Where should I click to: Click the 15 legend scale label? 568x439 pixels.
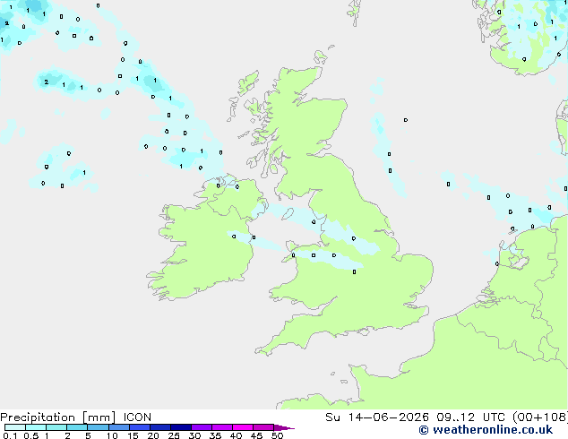pos(133,435)
